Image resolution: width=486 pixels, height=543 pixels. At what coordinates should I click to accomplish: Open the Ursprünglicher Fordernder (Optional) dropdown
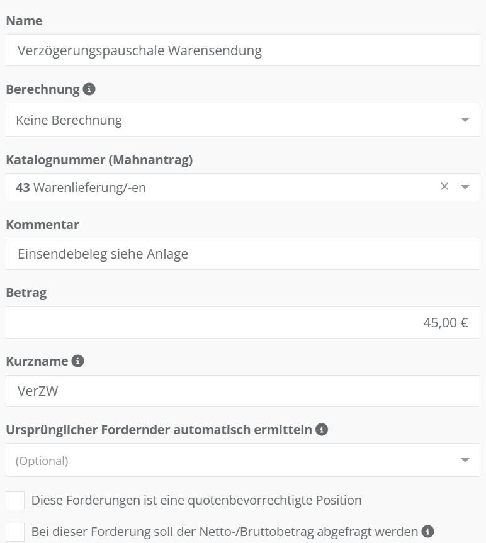465,461
